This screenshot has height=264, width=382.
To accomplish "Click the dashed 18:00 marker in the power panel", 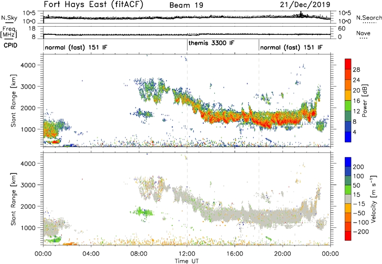I will 259,101.
